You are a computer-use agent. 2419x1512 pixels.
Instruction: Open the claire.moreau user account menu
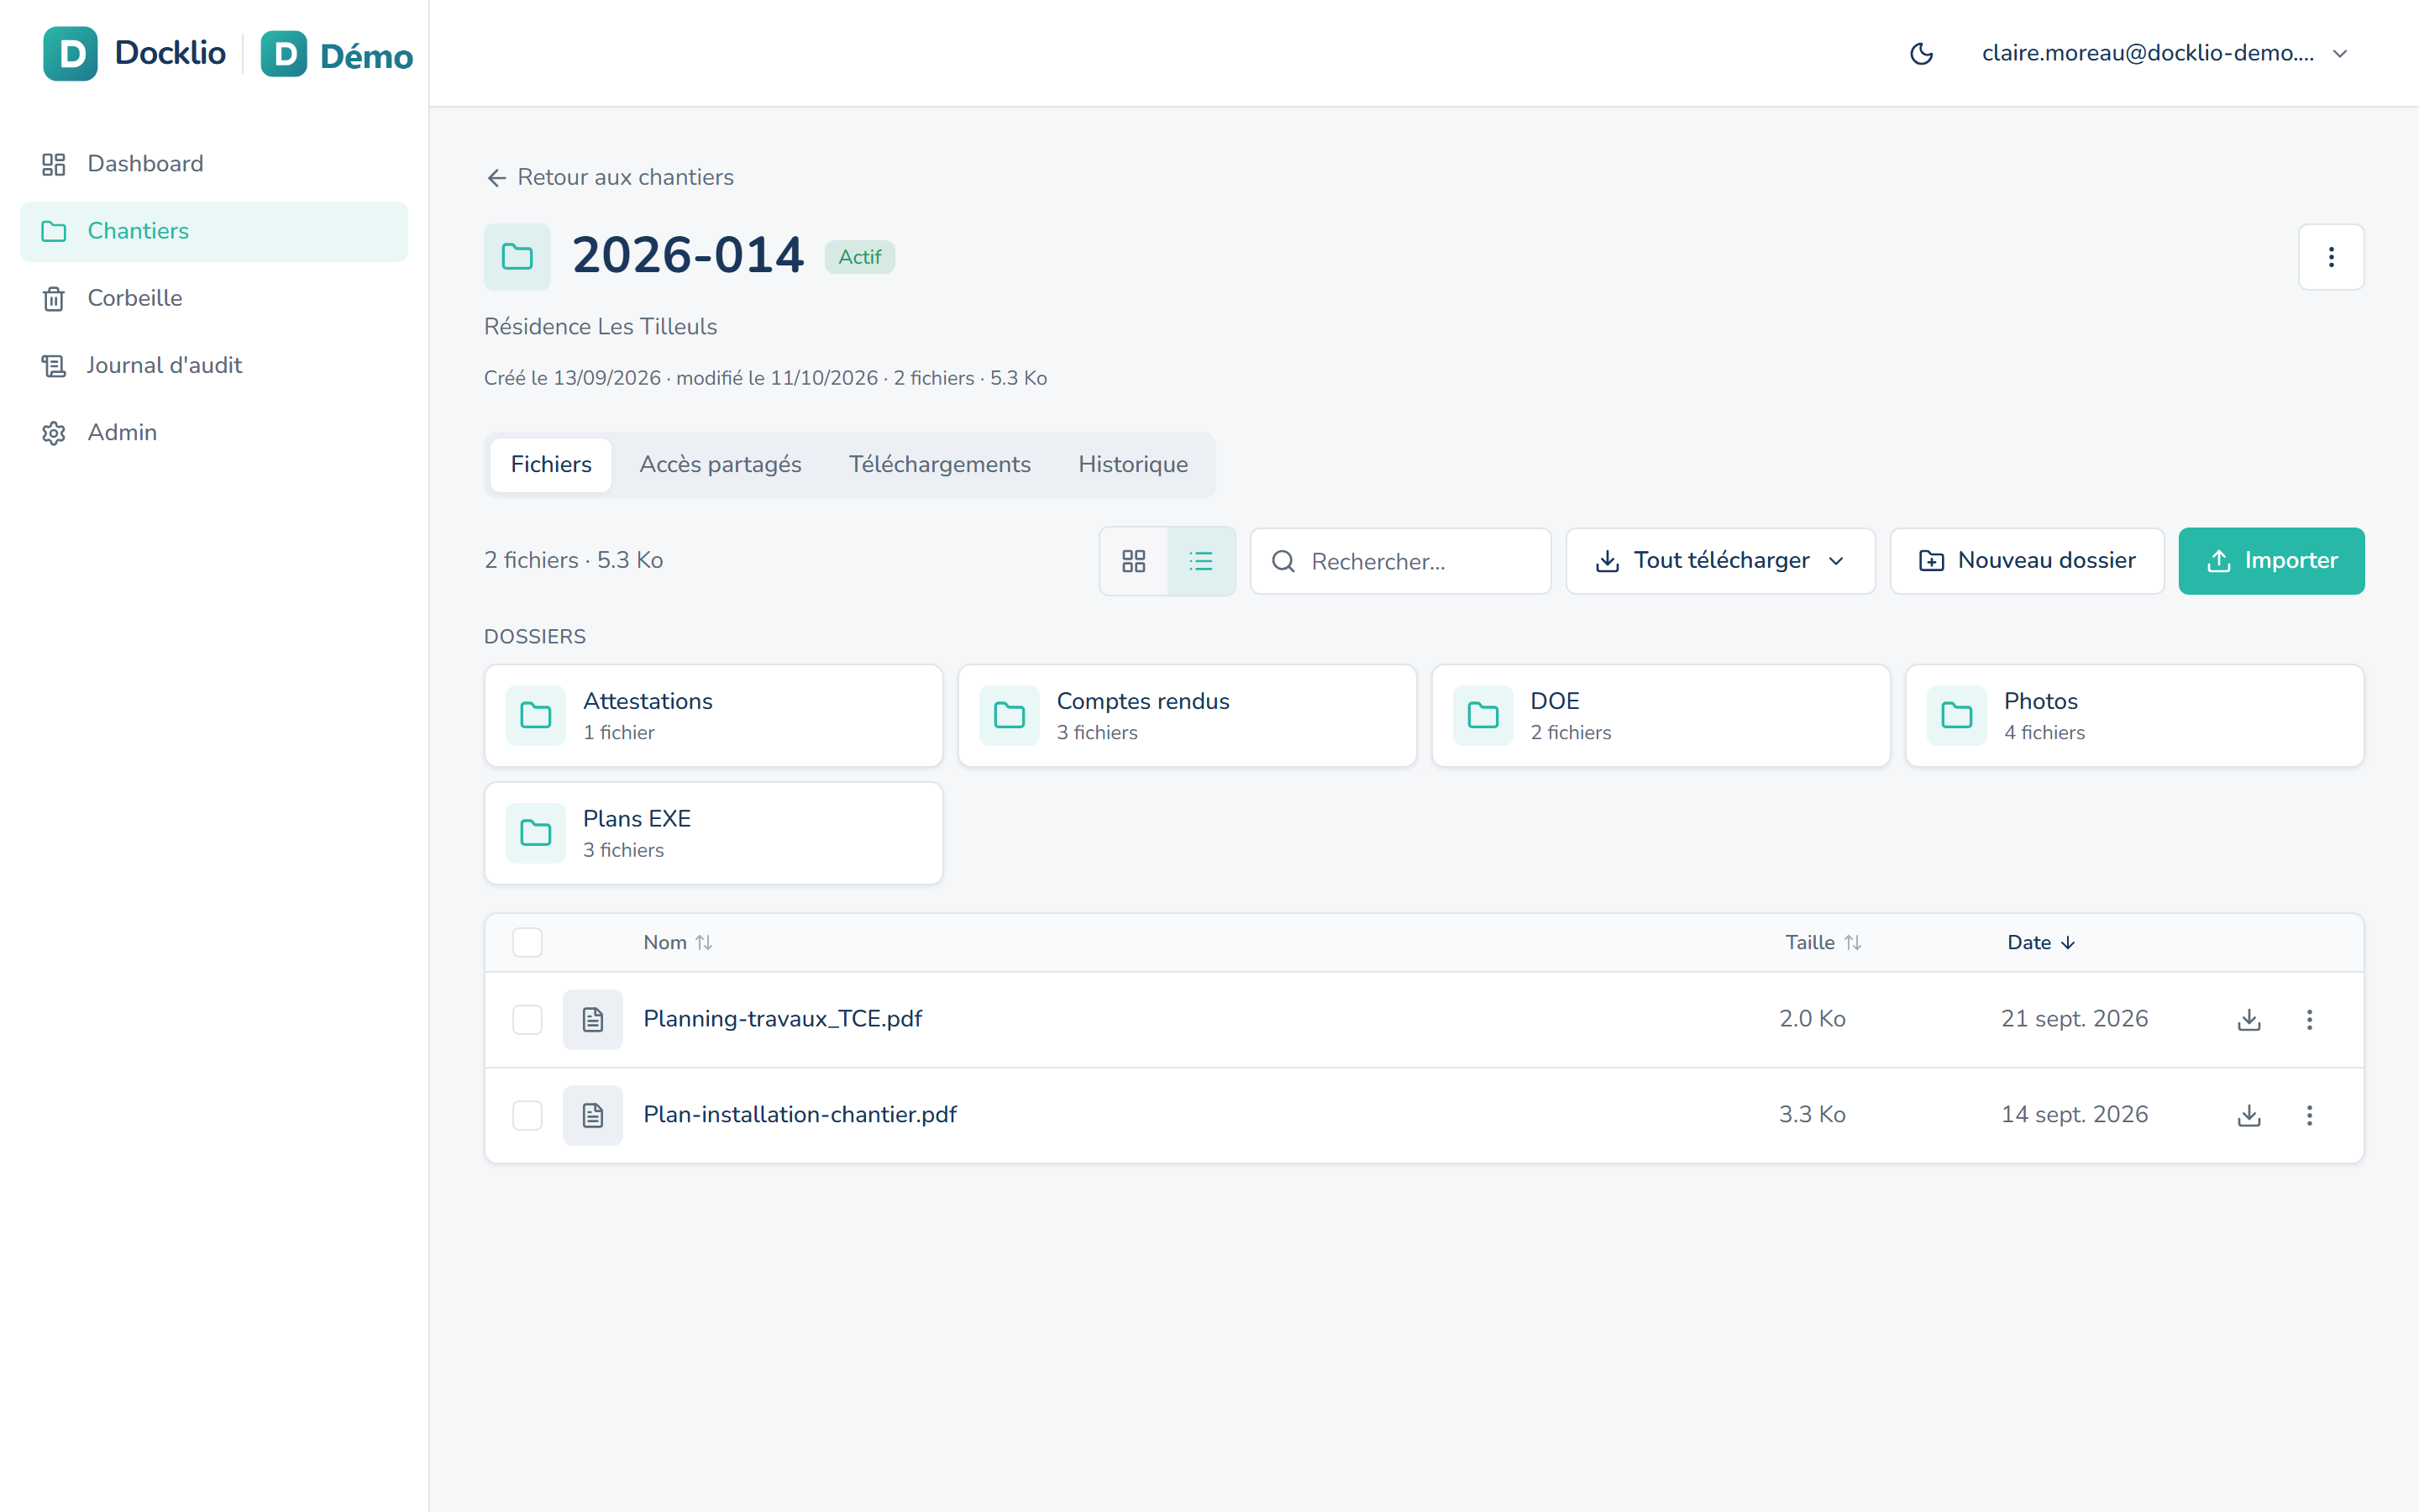[2165, 54]
